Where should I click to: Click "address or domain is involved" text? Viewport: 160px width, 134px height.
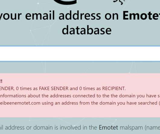click(42, 128)
